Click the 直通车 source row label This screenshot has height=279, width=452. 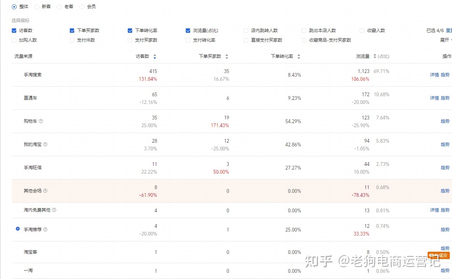(30, 98)
